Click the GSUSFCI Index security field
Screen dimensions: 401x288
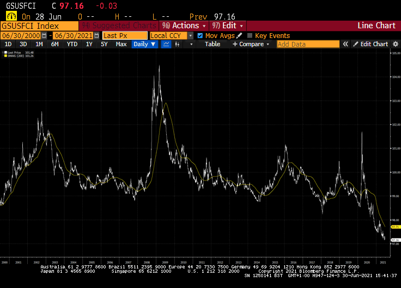[39, 26]
